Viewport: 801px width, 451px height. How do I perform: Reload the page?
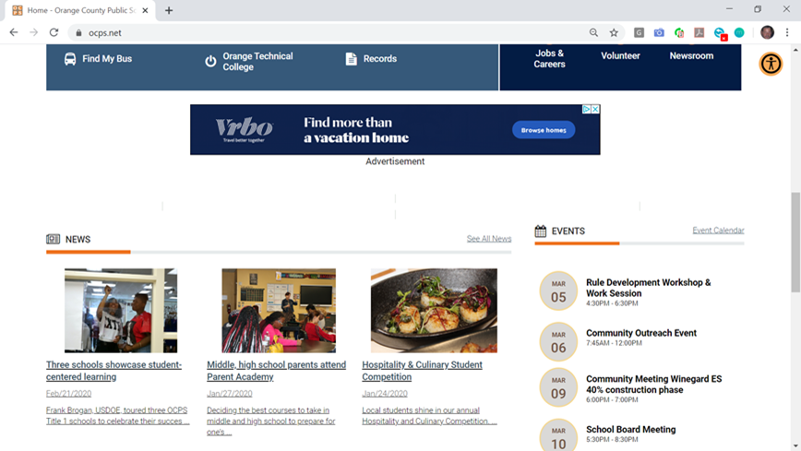[54, 32]
